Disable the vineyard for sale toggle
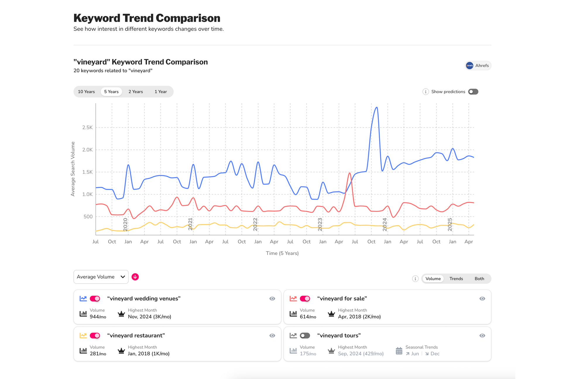Screen dimensions: 562x379 pyautogui.click(x=304, y=299)
